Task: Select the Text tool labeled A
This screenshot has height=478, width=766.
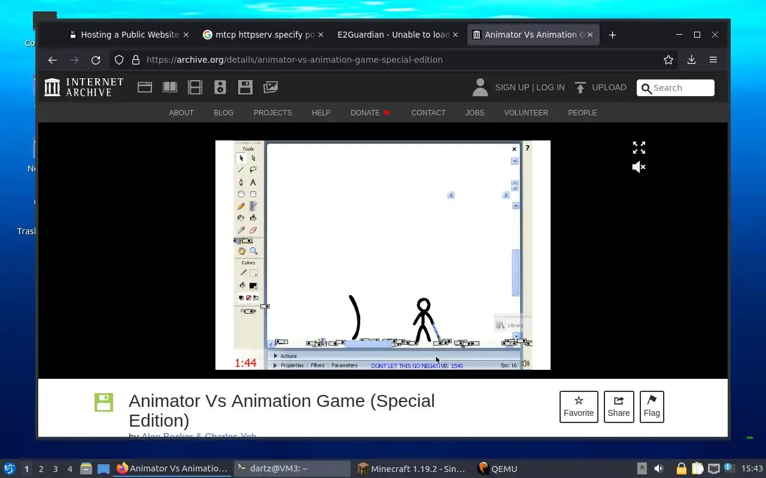Action: [253, 182]
